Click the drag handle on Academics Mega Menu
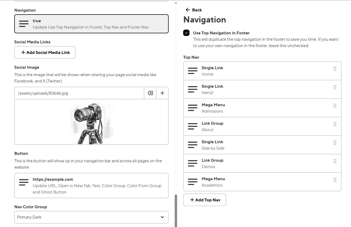Screen dimensions: 351x227 click(335, 180)
